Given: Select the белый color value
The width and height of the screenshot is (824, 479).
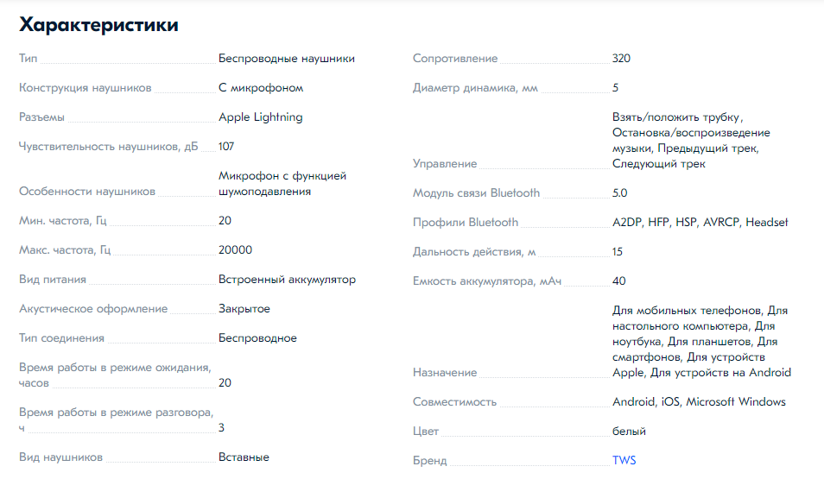Looking at the screenshot, I should coord(629,432).
